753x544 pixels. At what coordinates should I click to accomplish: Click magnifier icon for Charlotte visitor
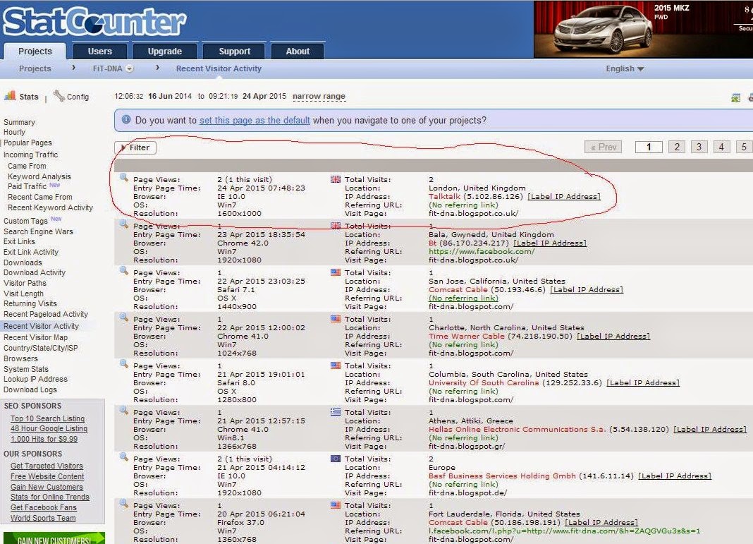(x=124, y=318)
